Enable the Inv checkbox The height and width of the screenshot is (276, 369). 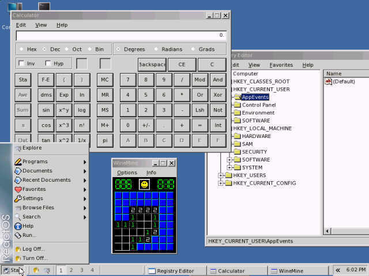click(x=22, y=63)
